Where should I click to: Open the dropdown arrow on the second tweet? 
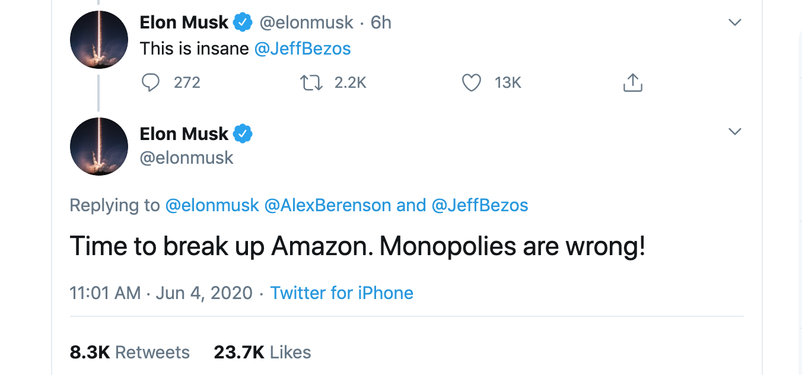(735, 131)
